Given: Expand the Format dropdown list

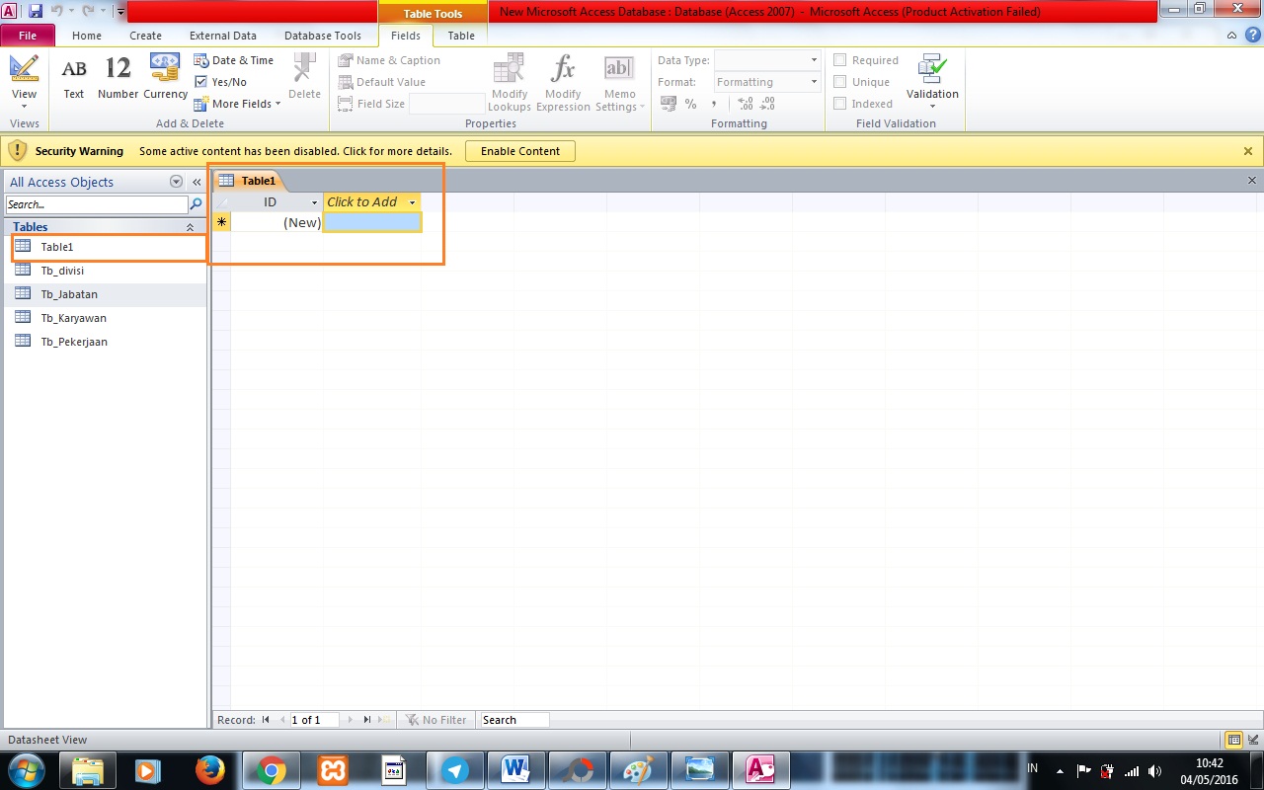Looking at the screenshot, I should 812,81.
